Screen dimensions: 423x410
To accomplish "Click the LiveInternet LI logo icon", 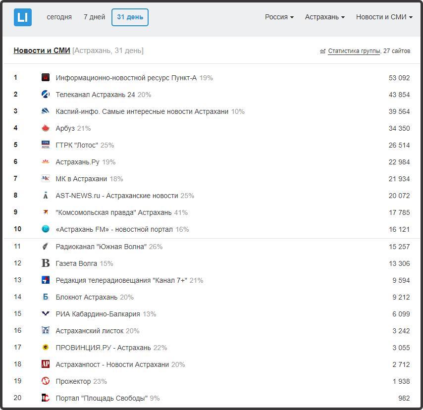I will (x=23, y=17).
